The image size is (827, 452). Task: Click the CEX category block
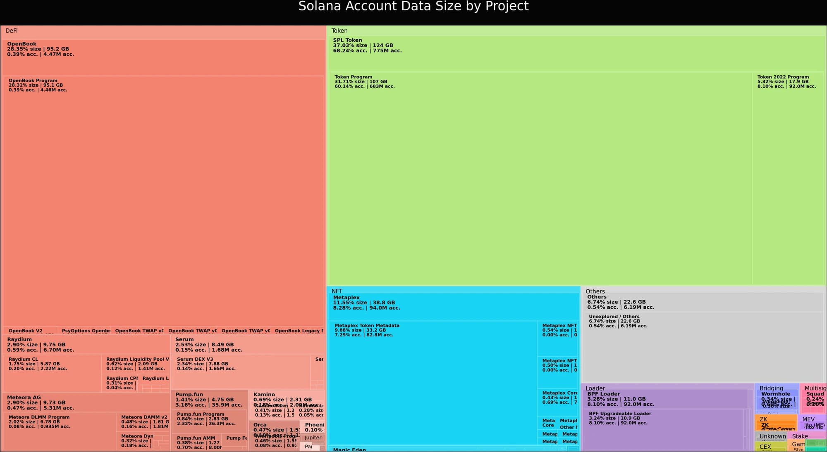pyautogui.click(x=771, y=447)
